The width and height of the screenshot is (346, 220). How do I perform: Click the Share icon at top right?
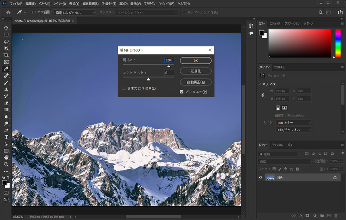point(340,12)
